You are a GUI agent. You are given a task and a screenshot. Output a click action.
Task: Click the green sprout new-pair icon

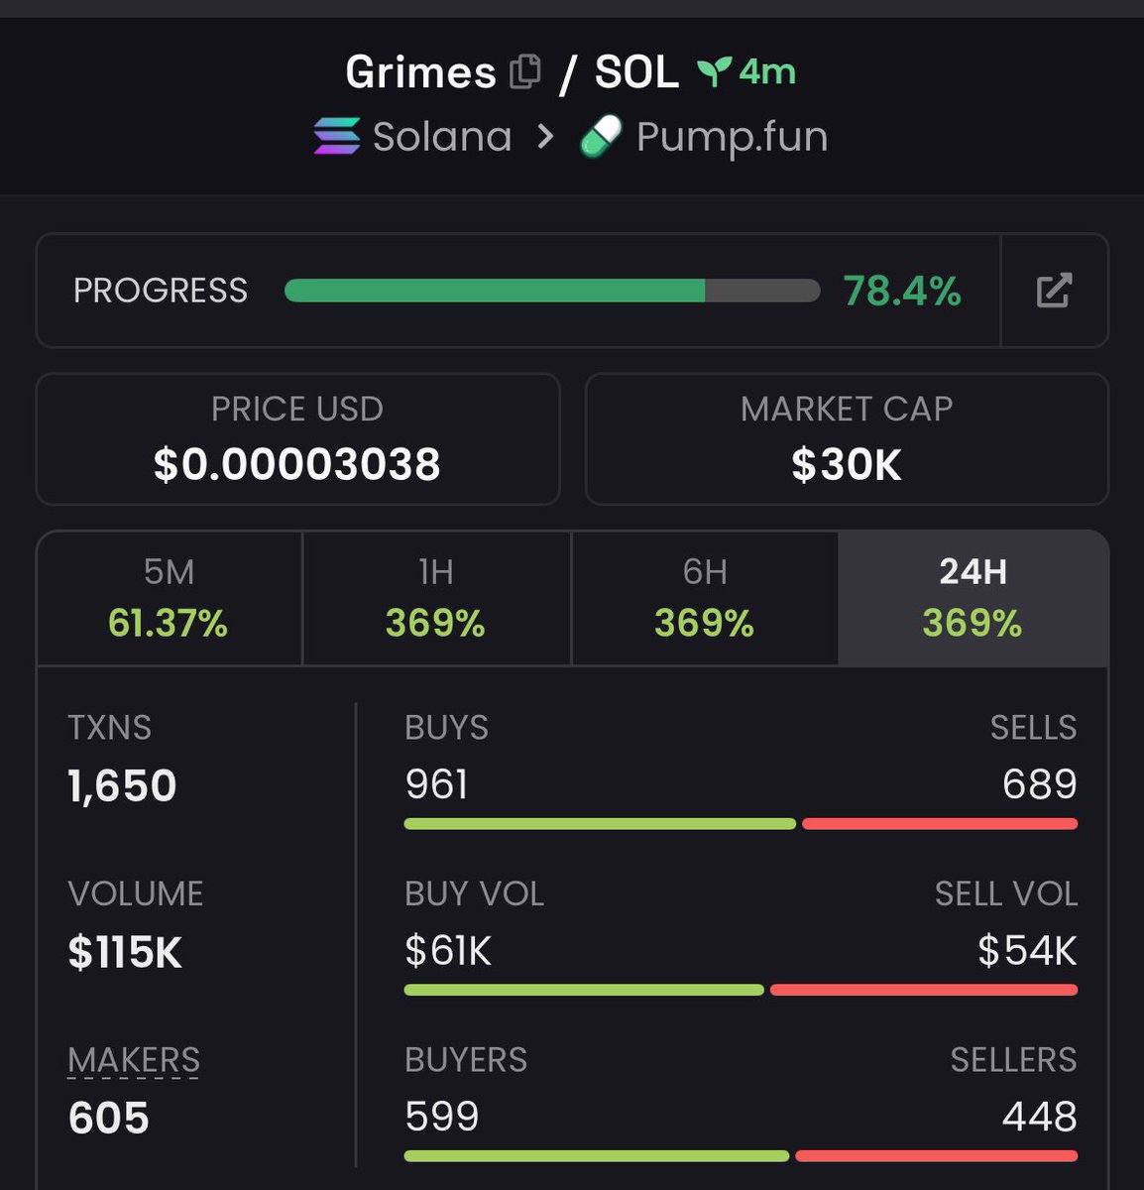714,71
